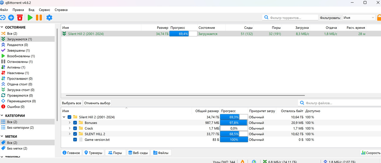Uncheck the Silent Hill 2 (2001-2024) root folder checkbox

pyautogui.click(x=69, y=117)
